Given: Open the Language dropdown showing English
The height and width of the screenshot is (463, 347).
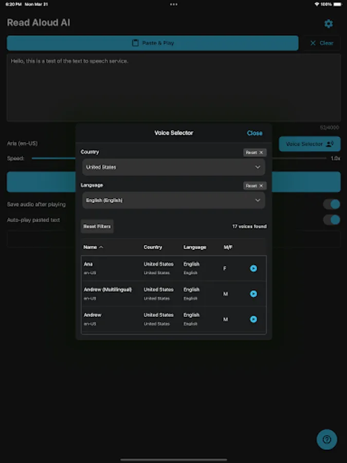Looking at the screenshot, I should (174, 201).
